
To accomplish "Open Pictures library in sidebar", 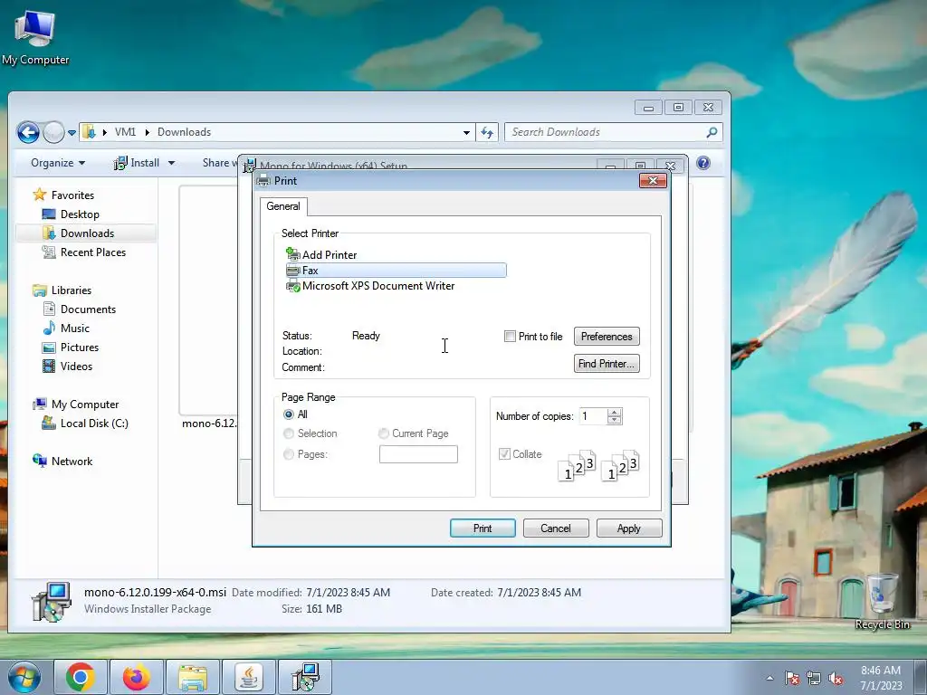I will [80, 347].
